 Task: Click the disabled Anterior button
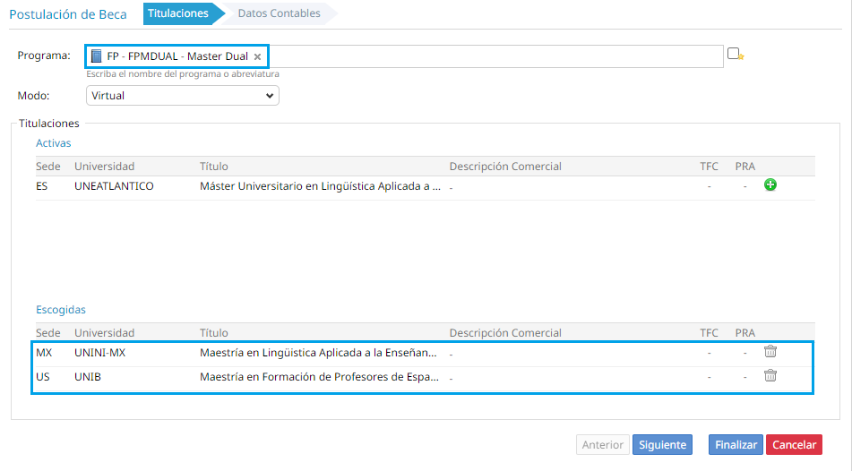coord(603,444)
